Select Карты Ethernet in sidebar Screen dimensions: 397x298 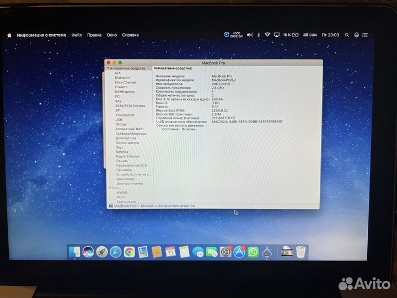(x=128, y=156)
